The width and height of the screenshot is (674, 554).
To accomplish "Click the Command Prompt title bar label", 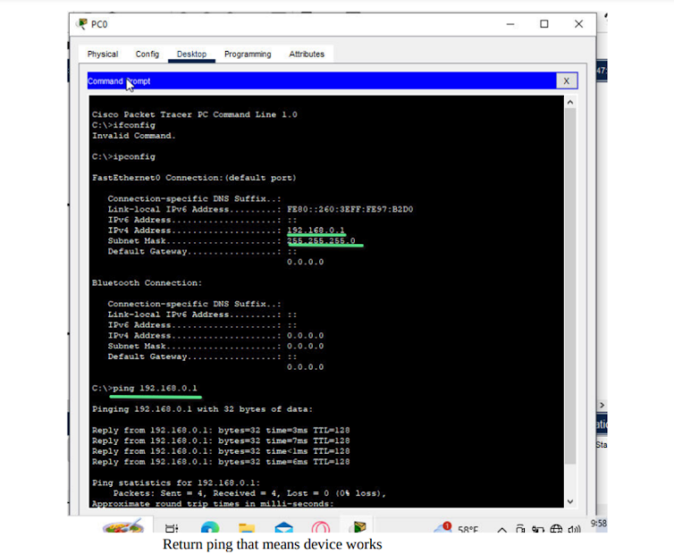I will pyautogui.click(x=119, y=80).
